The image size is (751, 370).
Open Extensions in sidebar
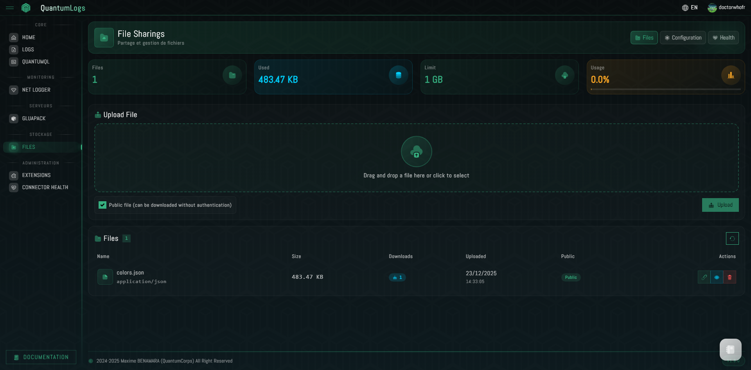tap(41, 175)
